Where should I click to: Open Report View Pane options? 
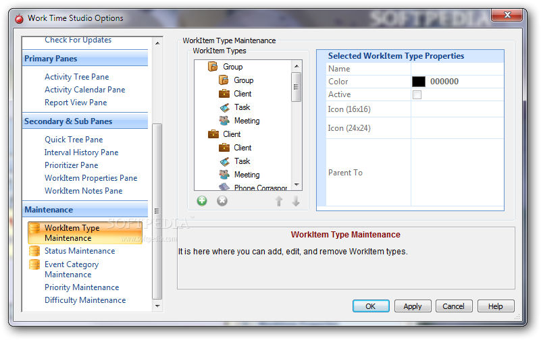pyautogui.click(x=76, y=103)
